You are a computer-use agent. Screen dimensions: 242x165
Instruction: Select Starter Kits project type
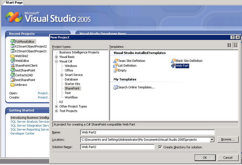(x=72, y=84)
